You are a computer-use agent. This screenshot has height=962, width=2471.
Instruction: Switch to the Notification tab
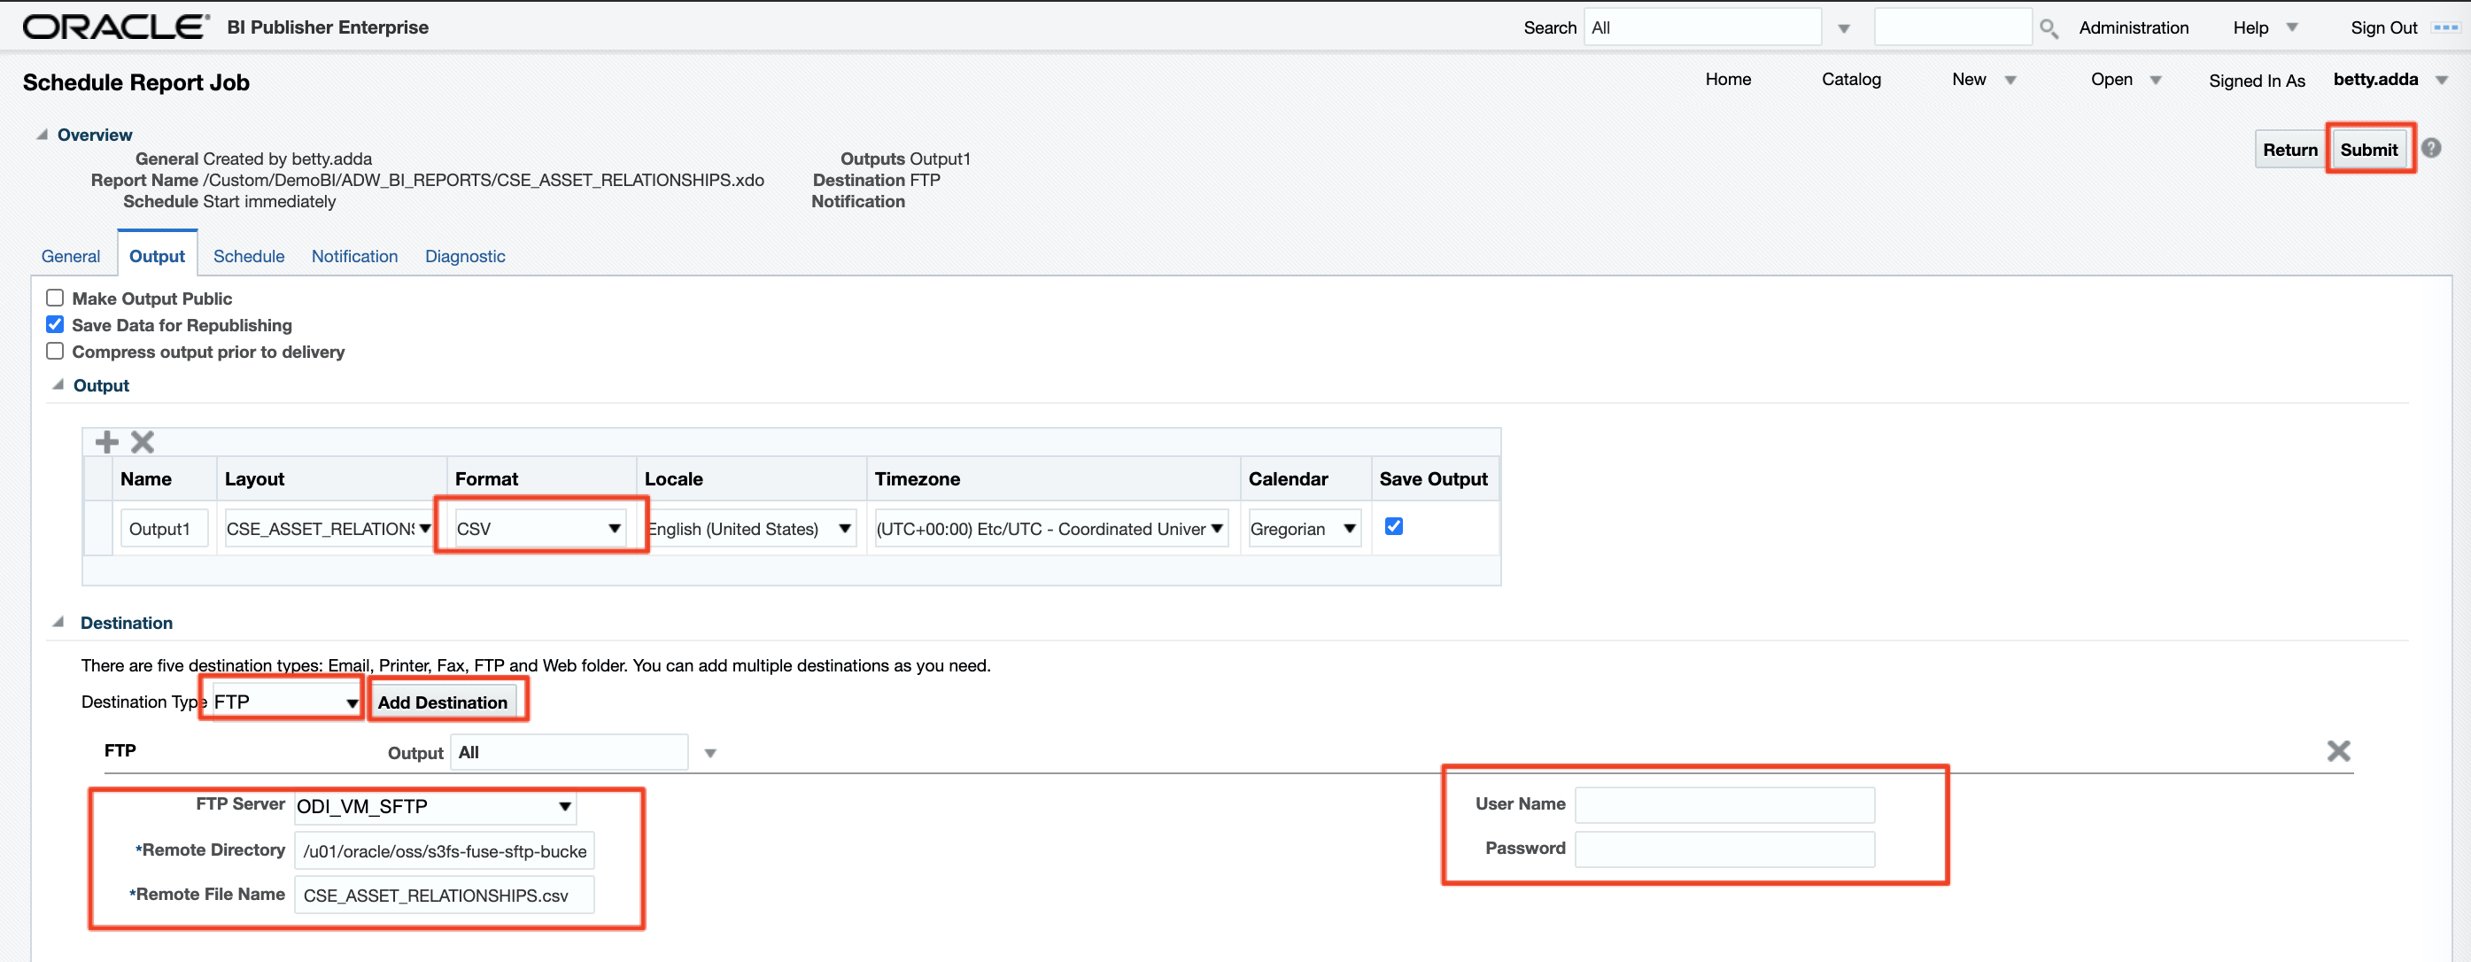[354, 256]
